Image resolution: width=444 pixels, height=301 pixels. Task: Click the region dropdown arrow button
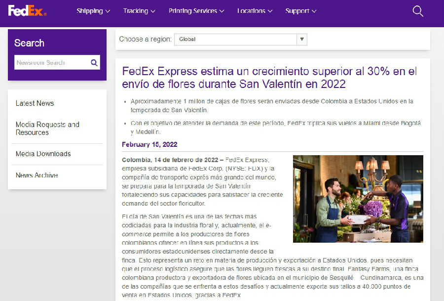point(302,40)
